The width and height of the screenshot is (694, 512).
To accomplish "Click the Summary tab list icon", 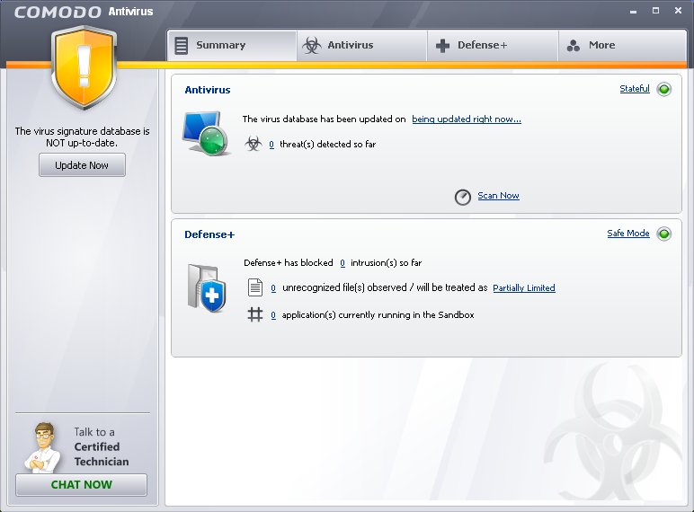I will point(181,46).
